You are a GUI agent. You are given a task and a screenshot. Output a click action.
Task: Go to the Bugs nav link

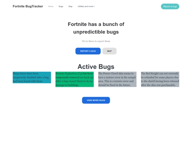[61, 6]
